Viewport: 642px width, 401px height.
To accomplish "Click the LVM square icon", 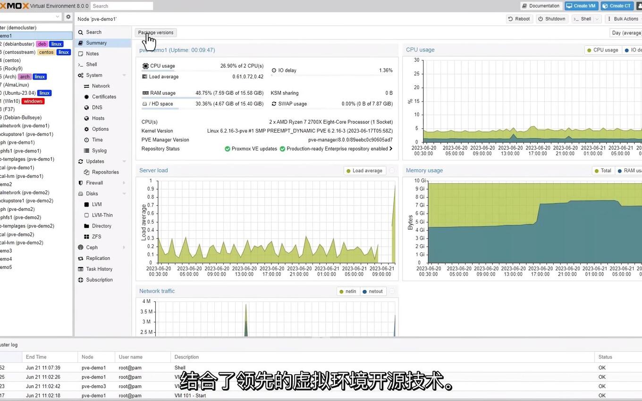I will tap(87, 205).
